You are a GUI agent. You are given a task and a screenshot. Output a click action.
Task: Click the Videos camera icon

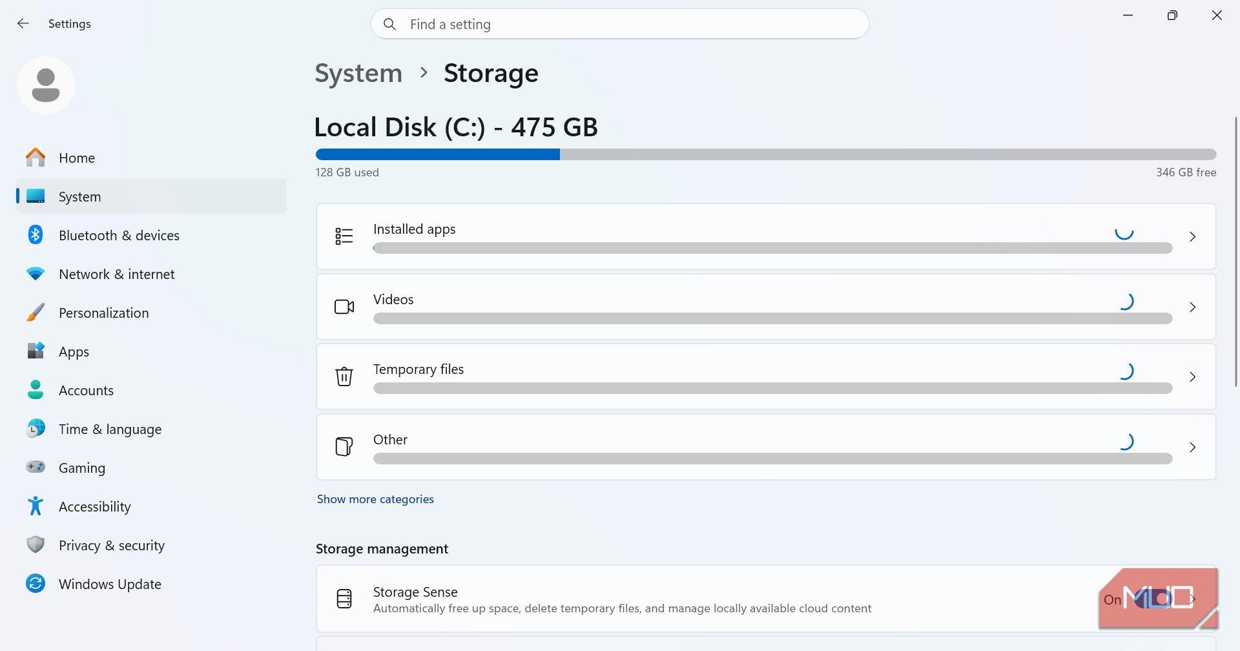pyautogui.click(x=344, y=307)
